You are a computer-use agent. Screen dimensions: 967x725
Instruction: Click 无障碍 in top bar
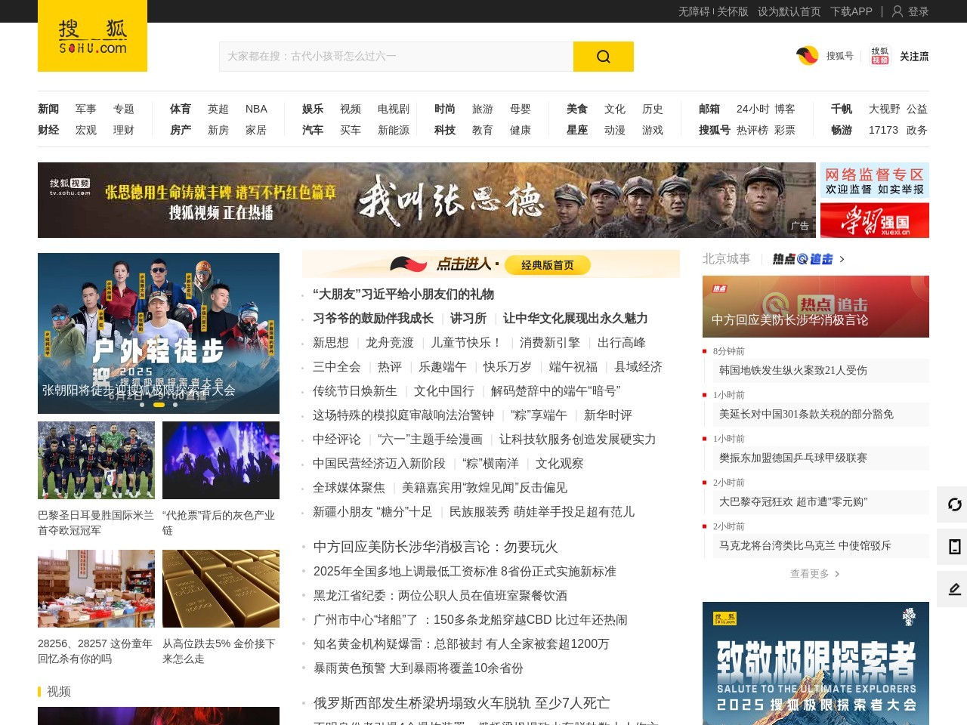[x=694, y=11]
